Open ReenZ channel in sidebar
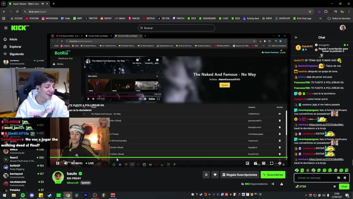This screenshot has width=353, height=199. pyautogui.click(x=23, y=159)
